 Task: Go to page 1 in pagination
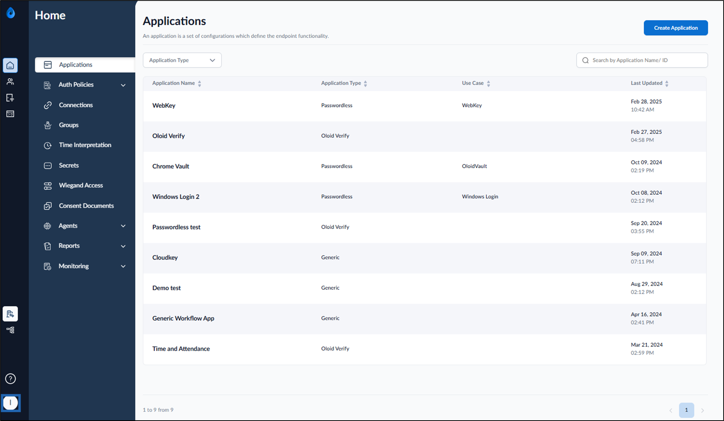click(686, 410)
